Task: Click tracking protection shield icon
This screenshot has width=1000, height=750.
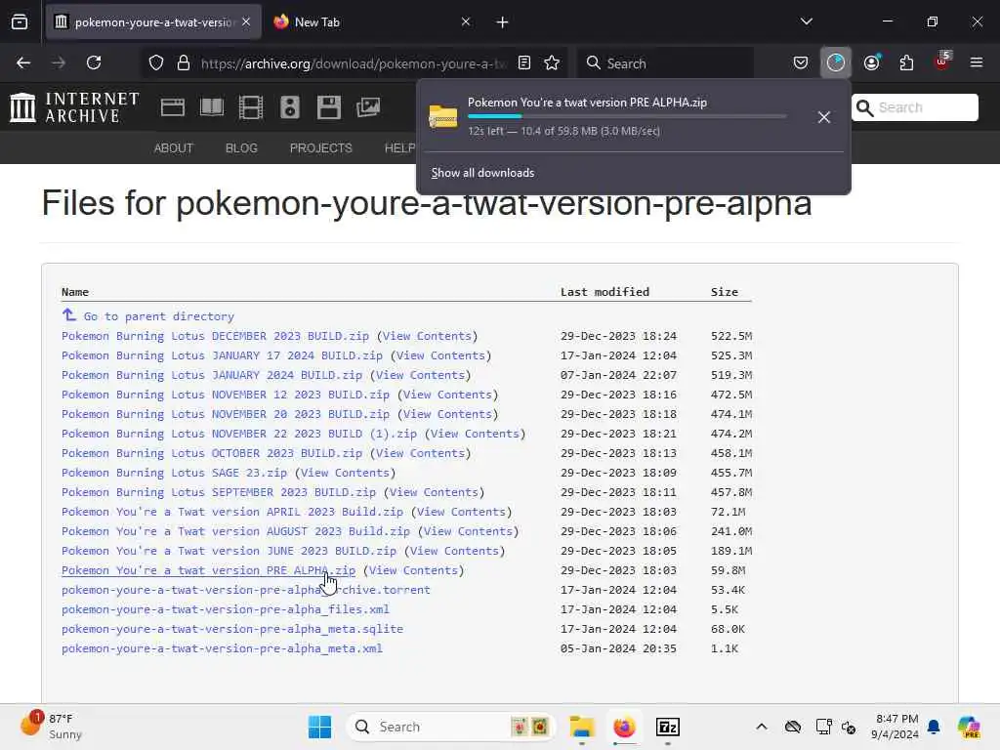Action: tap(156, 62)
